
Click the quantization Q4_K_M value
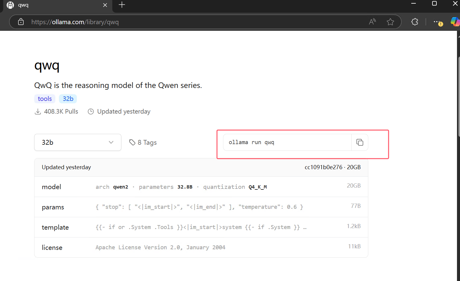point(258,187)
